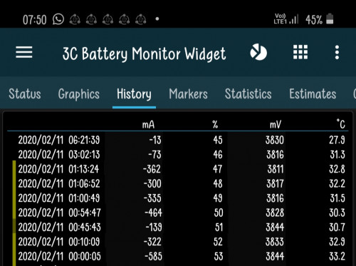Open the hamburger navigation menu
Screen dimensions: 356x266
[24, 52]
